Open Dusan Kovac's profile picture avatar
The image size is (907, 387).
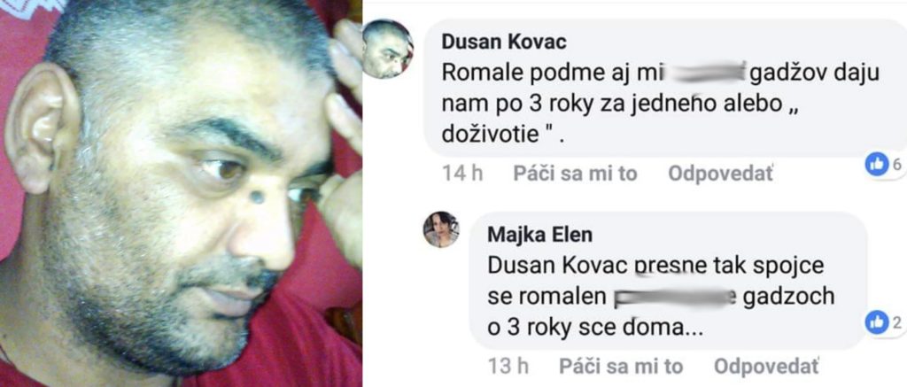(x=387, y=49)
